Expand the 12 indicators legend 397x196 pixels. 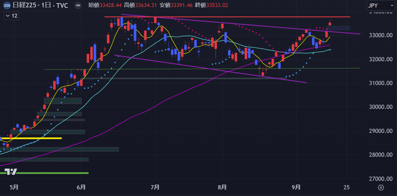coord(11,16)
